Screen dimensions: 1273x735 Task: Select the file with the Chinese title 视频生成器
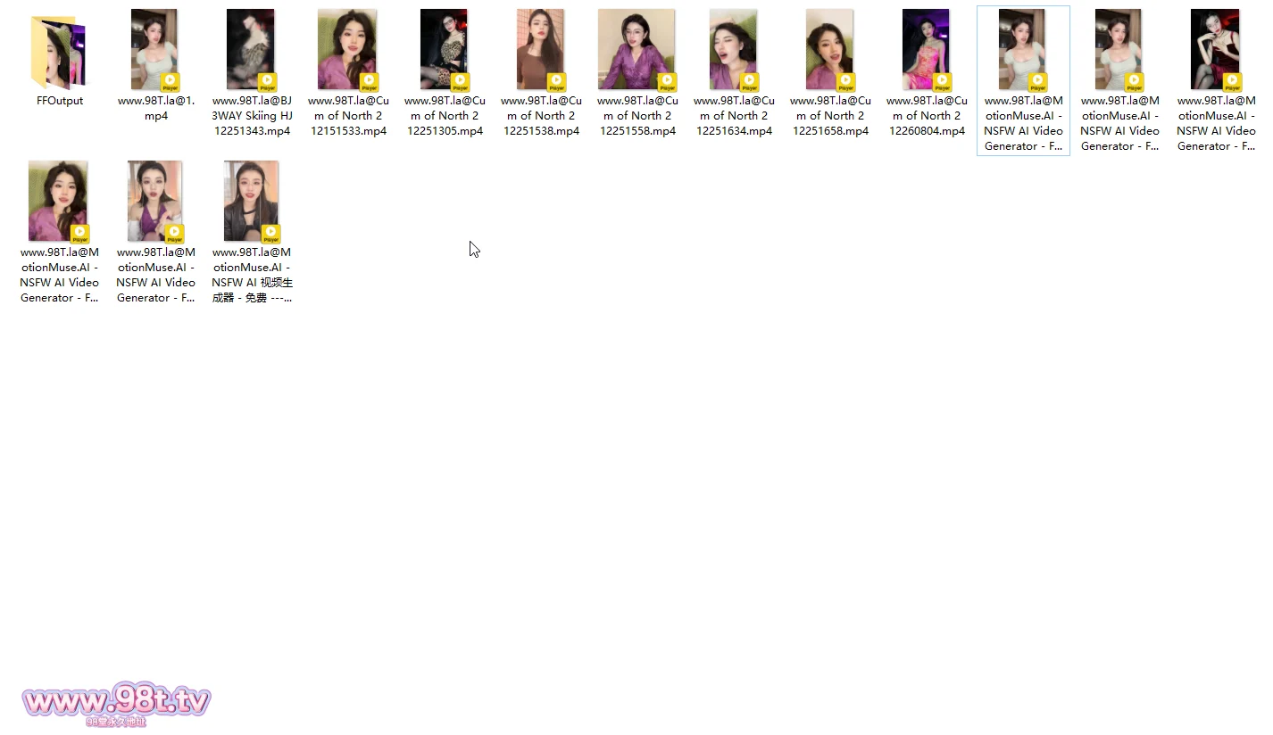(252, 201)
